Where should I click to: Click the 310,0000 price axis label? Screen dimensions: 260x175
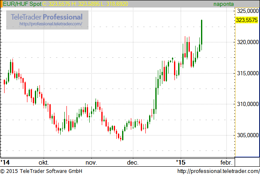248,104
